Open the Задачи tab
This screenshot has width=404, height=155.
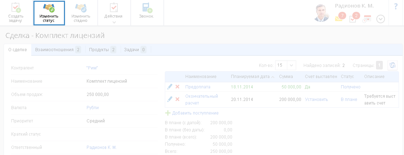tap(135, 50)
